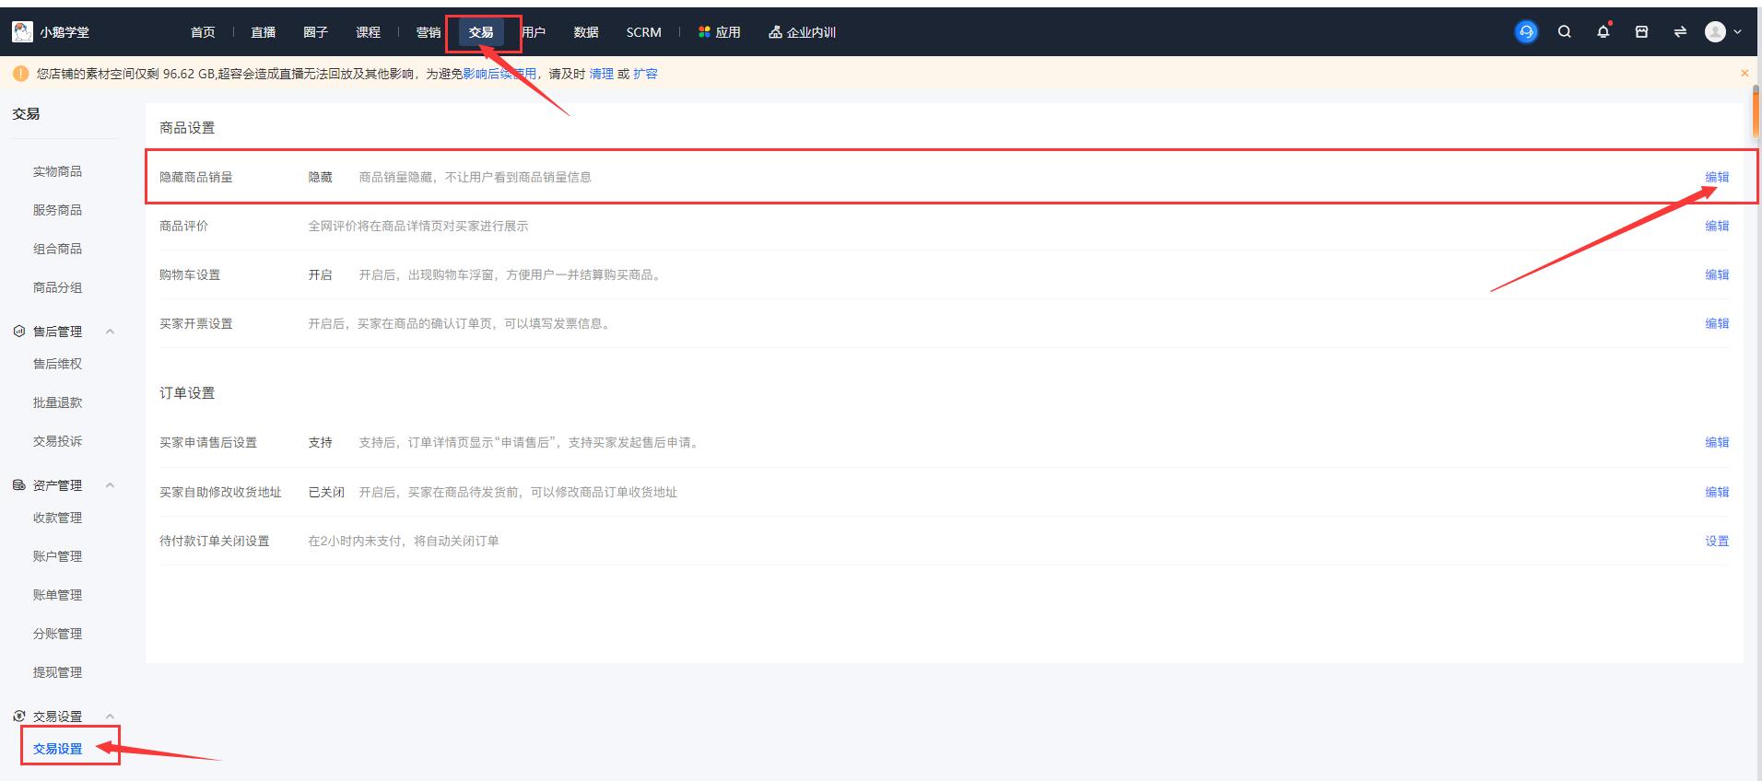Open the customer service headset icon

tap(1526, 32)
